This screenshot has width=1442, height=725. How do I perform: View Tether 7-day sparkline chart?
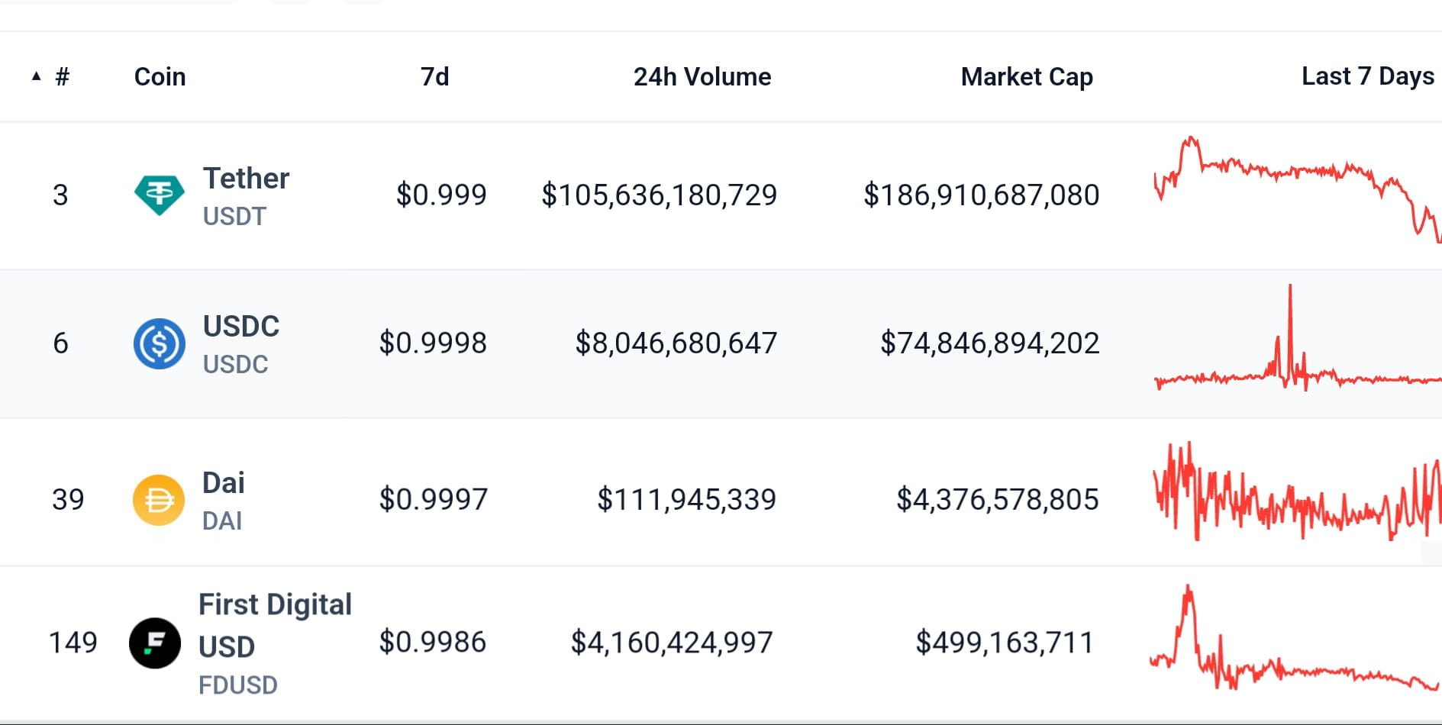[x=1297, y=190]
